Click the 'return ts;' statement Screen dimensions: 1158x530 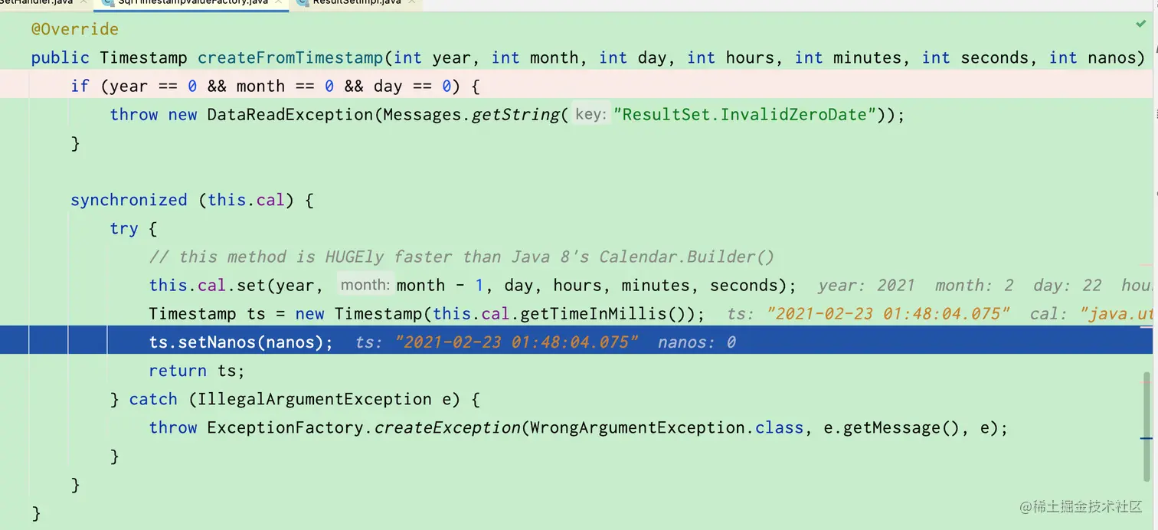click(197, 371)
